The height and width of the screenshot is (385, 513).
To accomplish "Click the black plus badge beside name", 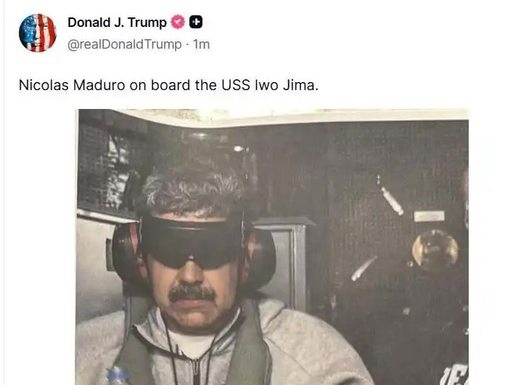I will tap(196, 22).
